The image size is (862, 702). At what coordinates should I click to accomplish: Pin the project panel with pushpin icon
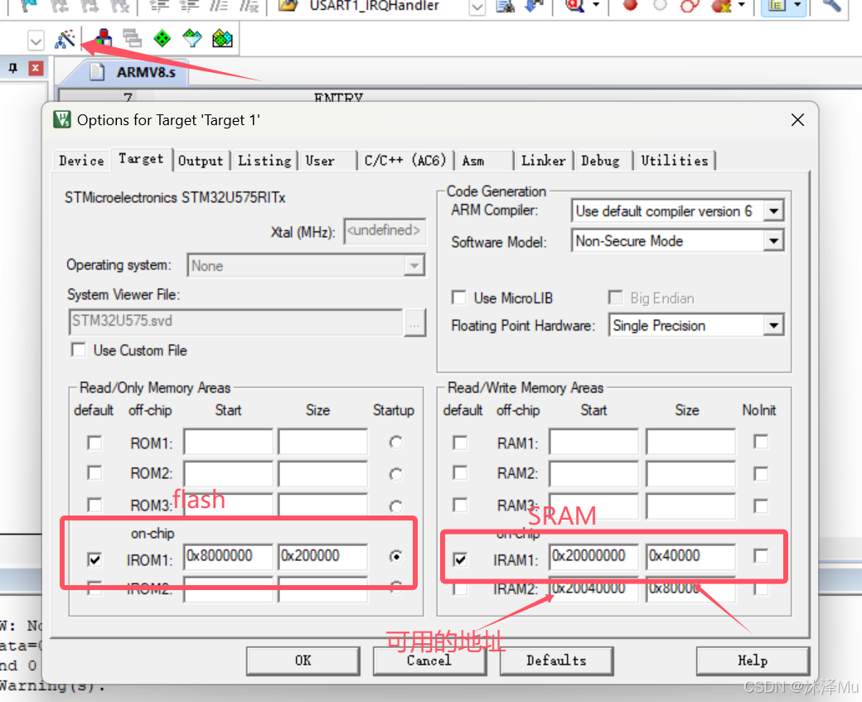[13, 68]
